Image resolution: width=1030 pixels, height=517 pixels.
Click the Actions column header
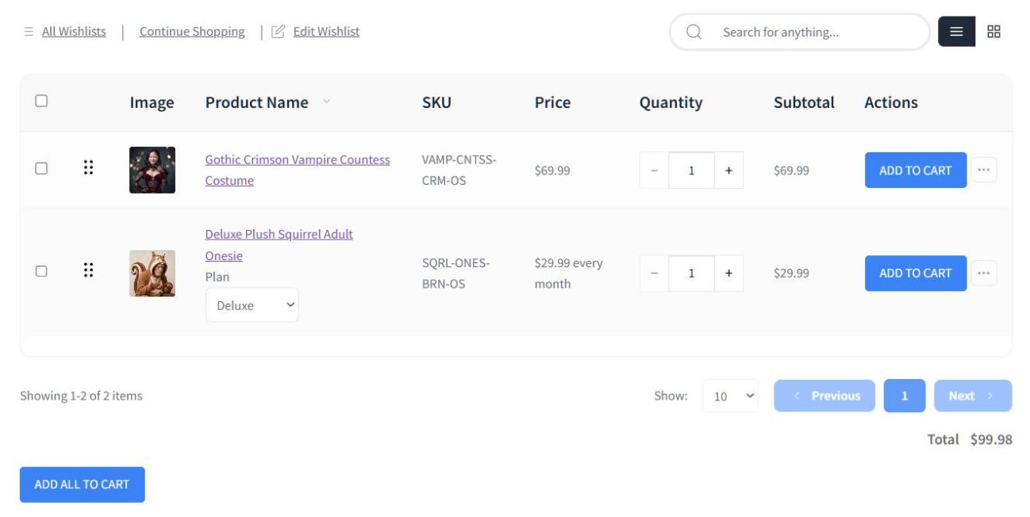[x=891, y=102]
